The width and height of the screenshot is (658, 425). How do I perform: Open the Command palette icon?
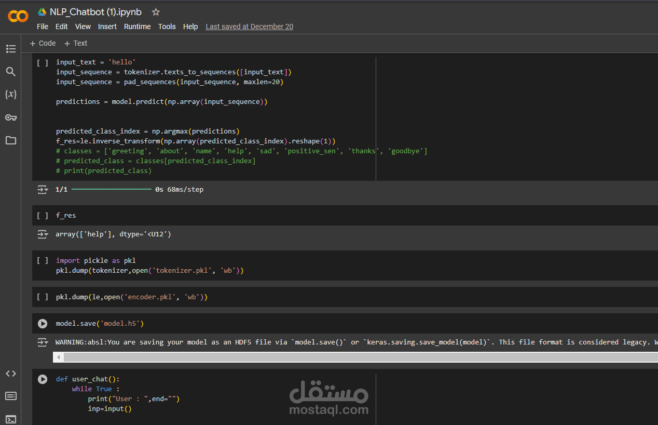click(x=11, y=396)
